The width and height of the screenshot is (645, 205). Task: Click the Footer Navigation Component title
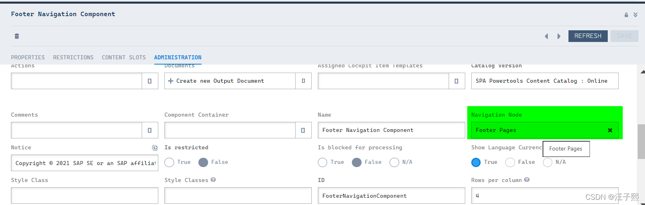click(63, 14)
